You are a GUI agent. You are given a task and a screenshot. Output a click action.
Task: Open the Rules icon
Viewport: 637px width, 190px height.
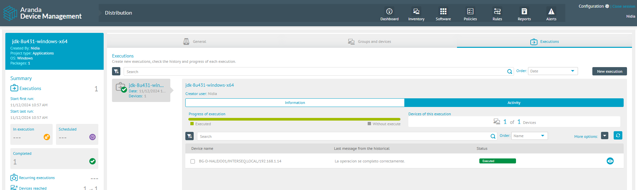coord(497,12)
